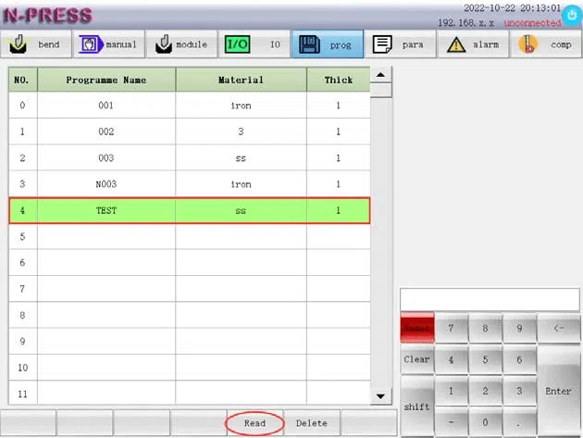Tap the keypad minus key
Image resolution: width=583 pixels, height=438 pixels.
[x=451, y=422]
